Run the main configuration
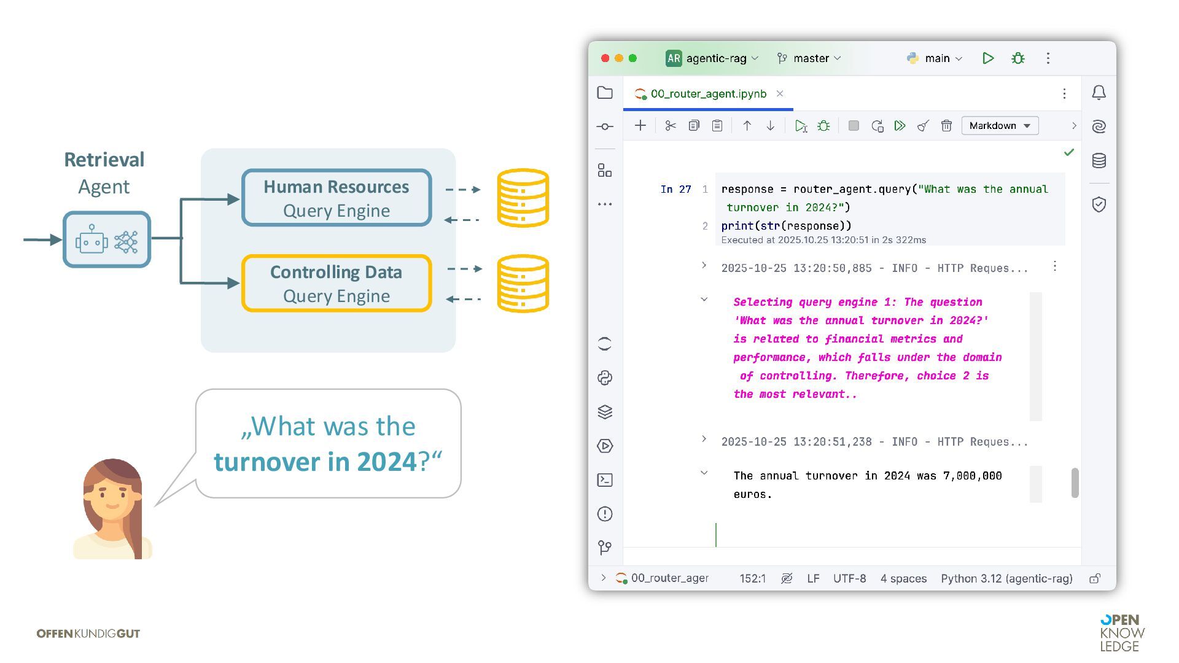This screenshot has height=663, width=1179. coord(988,58)
